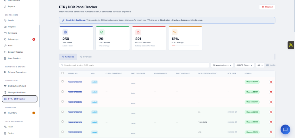
Task: Click the yellow asterisk widget icon
Action: tap(291, 45)
